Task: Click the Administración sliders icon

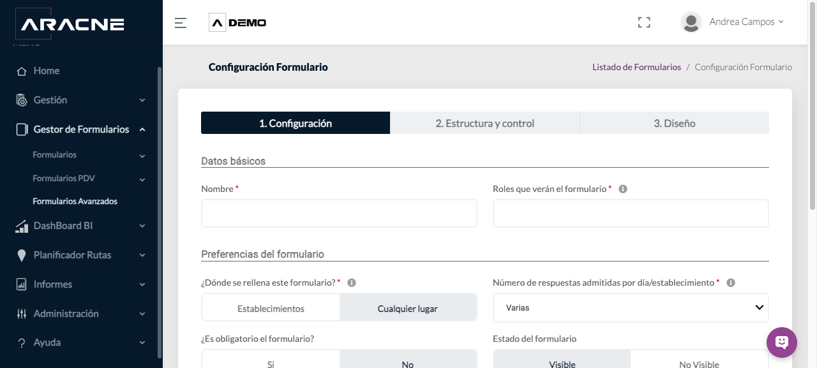Action: pos(22,314)
